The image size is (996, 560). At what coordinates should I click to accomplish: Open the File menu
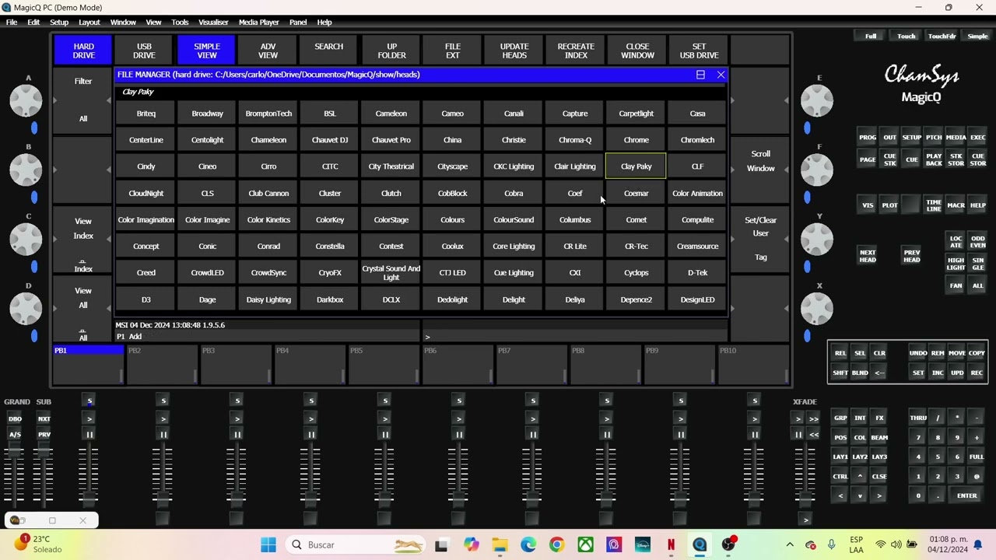click(12, 22)
